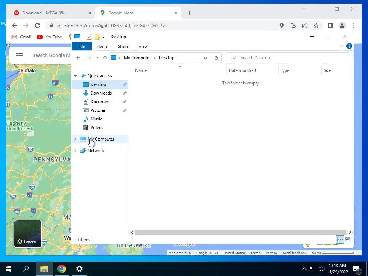The image size is (368, 276).
Task: Open the Share ribbon tab
Action: 123,46
